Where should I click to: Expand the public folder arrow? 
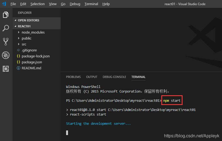pos(19,38)
